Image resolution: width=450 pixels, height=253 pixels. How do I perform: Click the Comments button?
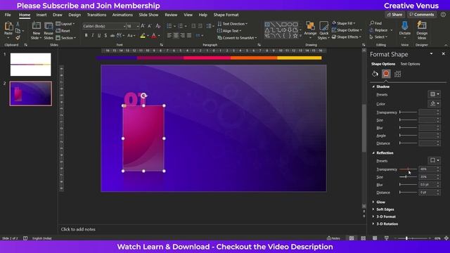click(422, 15)
